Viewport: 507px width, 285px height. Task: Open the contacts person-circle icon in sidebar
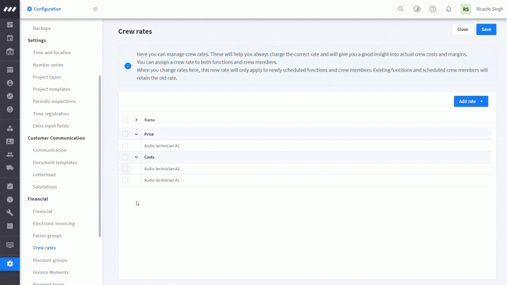[x=10, y=83]
